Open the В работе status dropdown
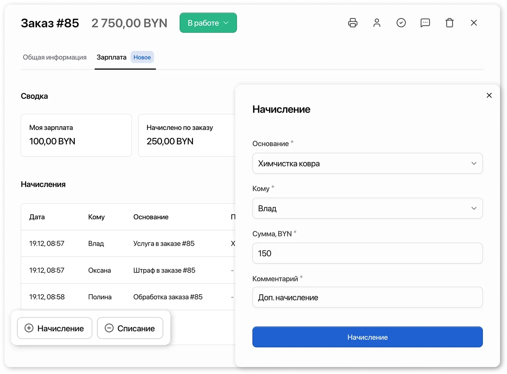The image size is (507, 374). [x=208, y=23]
